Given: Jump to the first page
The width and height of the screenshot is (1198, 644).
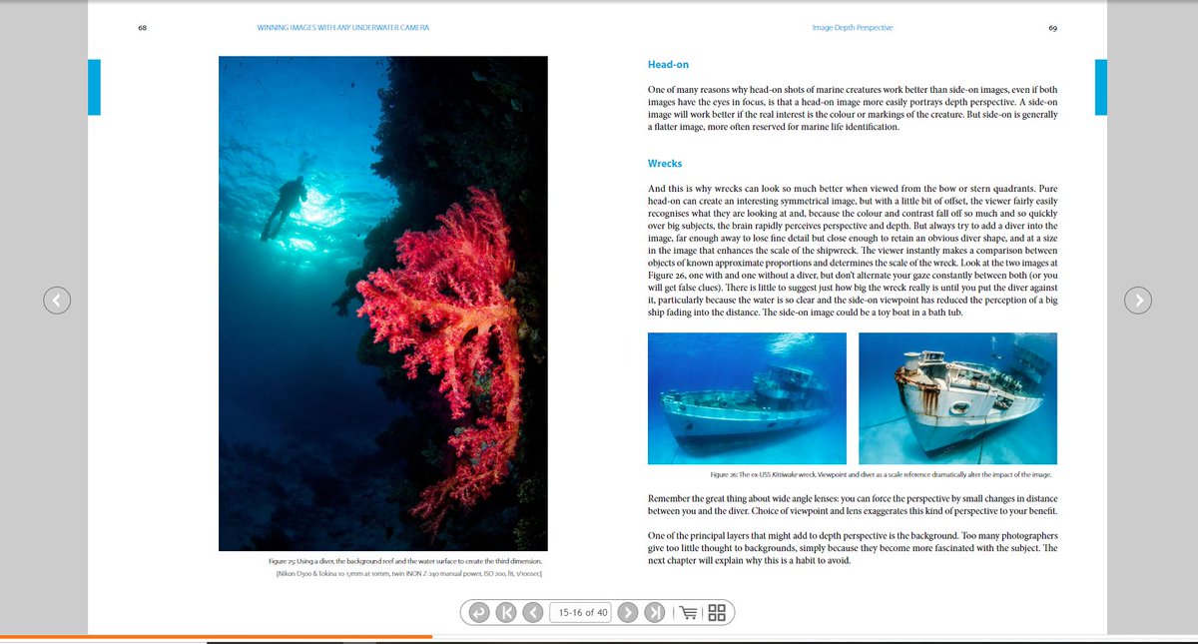Looking at the screenshot, I should point(507,612).
